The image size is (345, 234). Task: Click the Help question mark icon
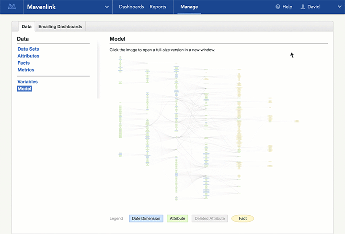click(278, 7)
